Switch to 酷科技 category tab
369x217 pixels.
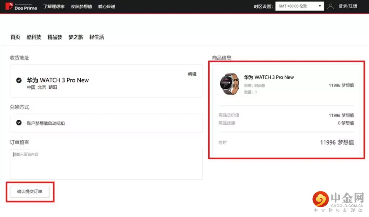tap(34, 37)
